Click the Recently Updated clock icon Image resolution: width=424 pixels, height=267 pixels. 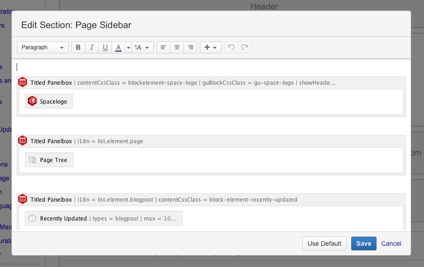point(32,218)
